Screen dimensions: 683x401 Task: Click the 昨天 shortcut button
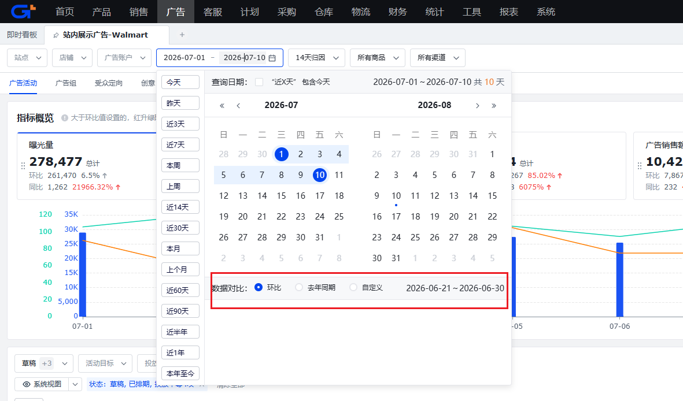[180, 103]
